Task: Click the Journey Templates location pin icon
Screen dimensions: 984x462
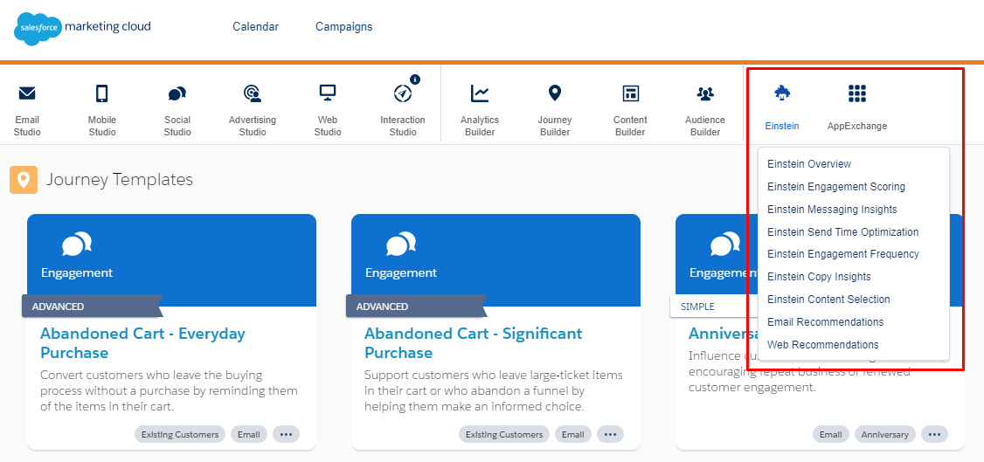Action: [24, 180]
